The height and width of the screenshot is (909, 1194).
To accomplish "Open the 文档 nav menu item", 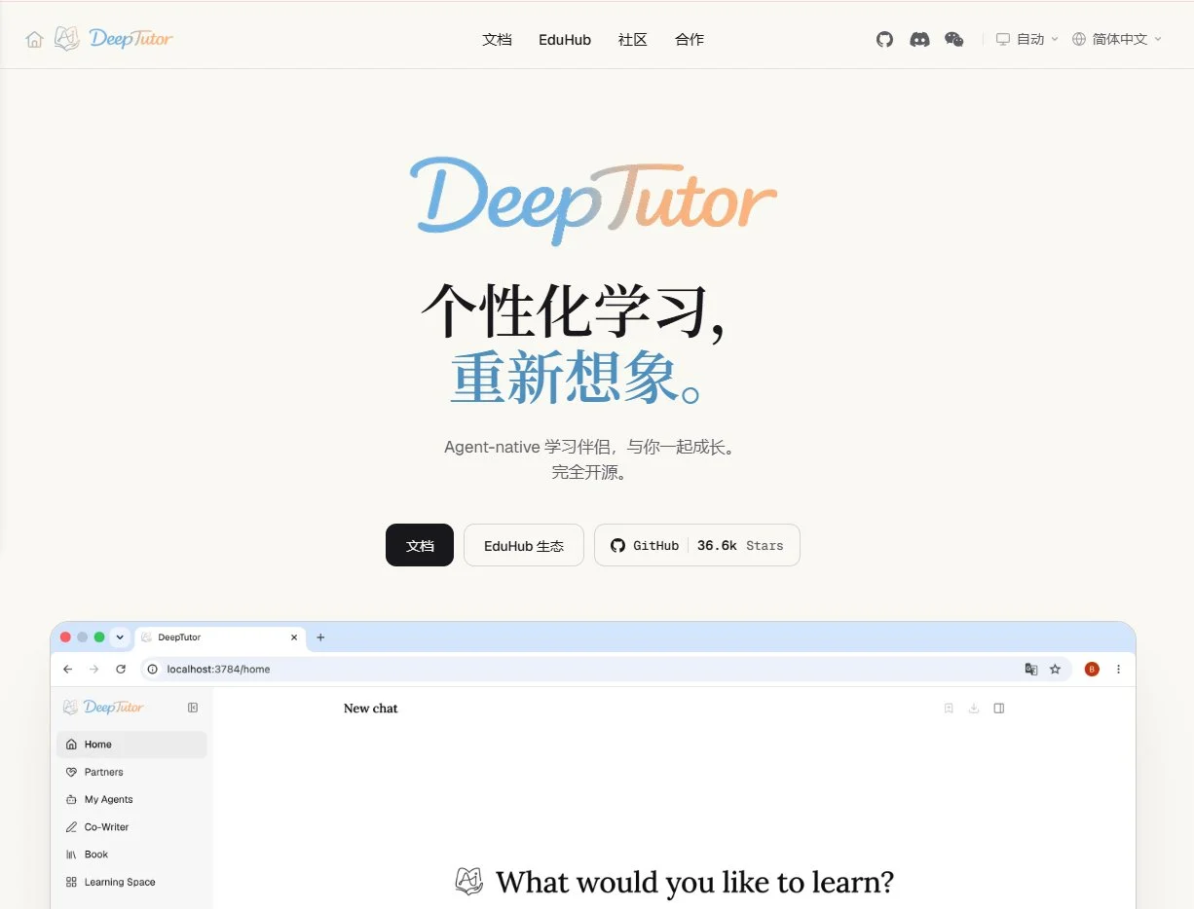I will (x=497, y=40).
